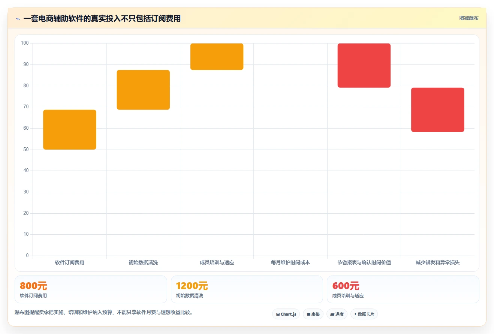Open the 1200元 初始数据清洗 card
Image resolution: width=494 pixels, height=334 pixels.
pyautogui.click(x=247, y=289)
